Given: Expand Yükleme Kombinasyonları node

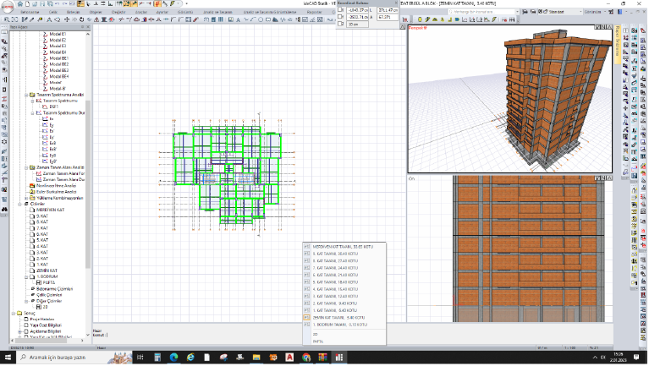Looking at the screenshot, I should [x=26, y=199].
